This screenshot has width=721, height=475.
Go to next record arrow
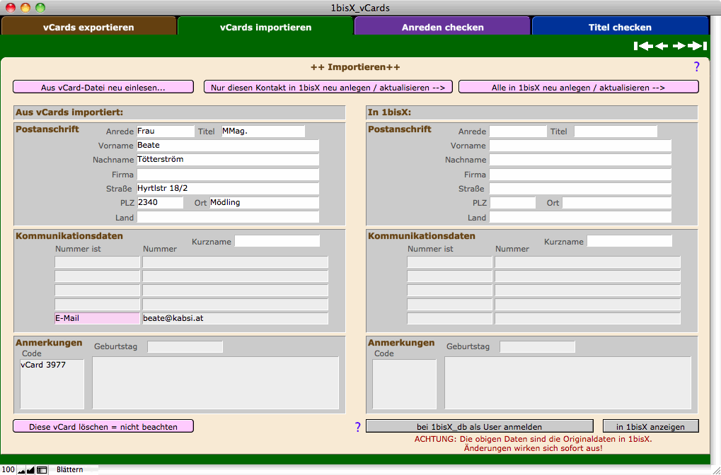(x=679, y=46)
